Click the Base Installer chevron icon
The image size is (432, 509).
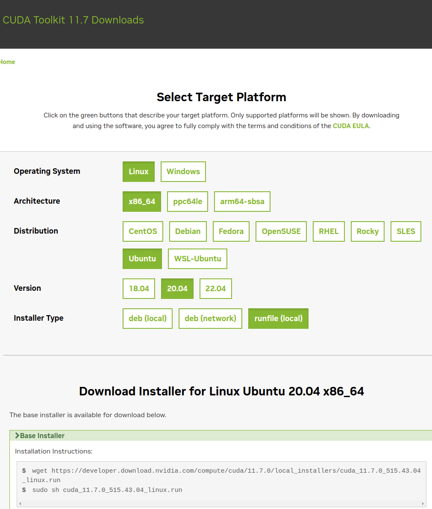(x=17, y=436)
